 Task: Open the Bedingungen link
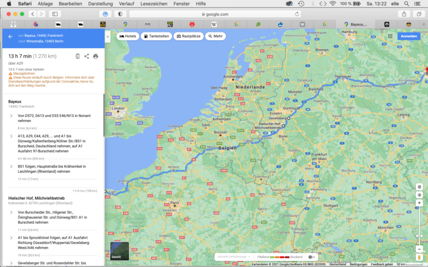(358, 264)
